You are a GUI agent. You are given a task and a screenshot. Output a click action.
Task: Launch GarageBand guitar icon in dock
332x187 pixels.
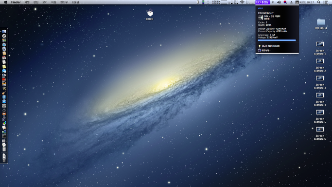(4, 93)
